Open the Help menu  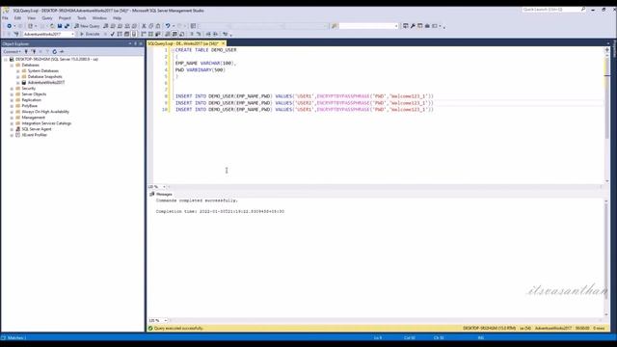pyautogui.click(x=117, y=18)
